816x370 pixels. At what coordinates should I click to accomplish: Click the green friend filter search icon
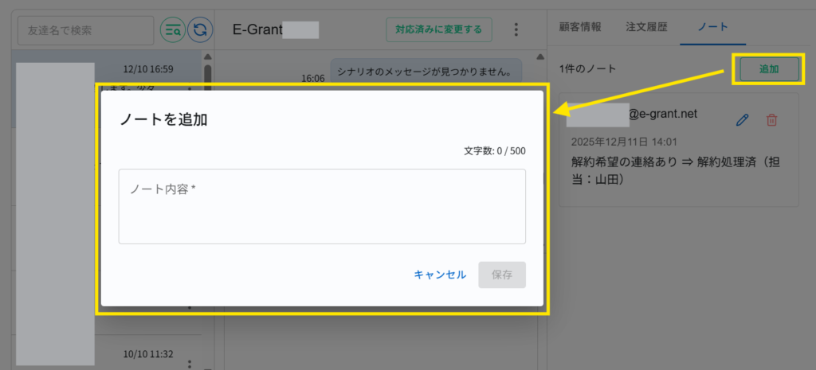click(x=172, y=30)
